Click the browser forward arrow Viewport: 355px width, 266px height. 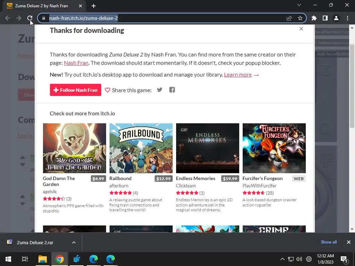pyautogui.click(x=19, y=18)
